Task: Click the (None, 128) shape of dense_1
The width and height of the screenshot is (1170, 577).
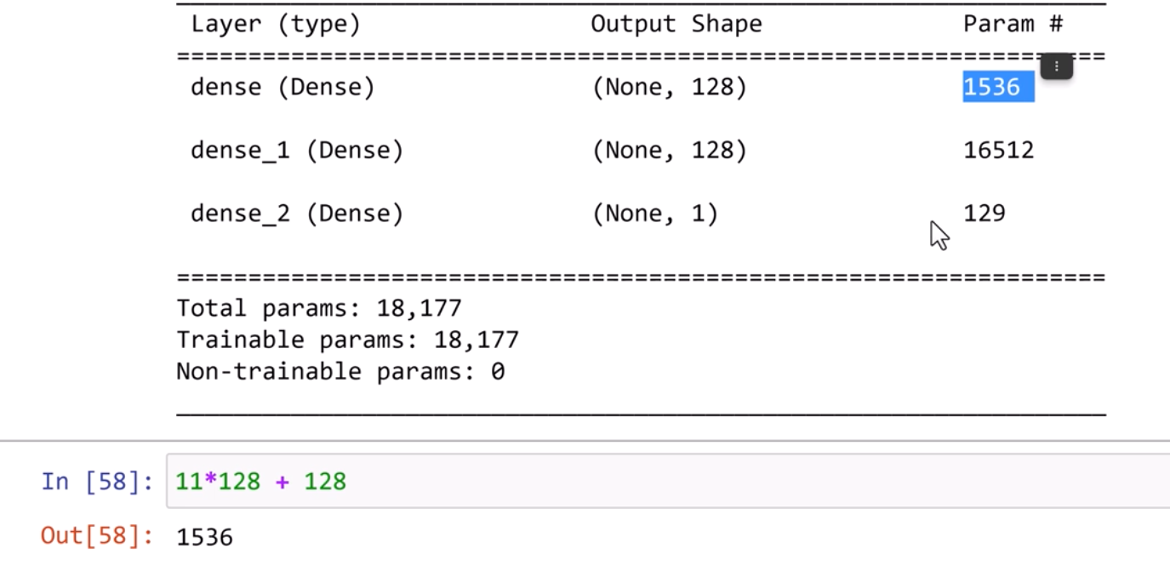Action: 669,151
